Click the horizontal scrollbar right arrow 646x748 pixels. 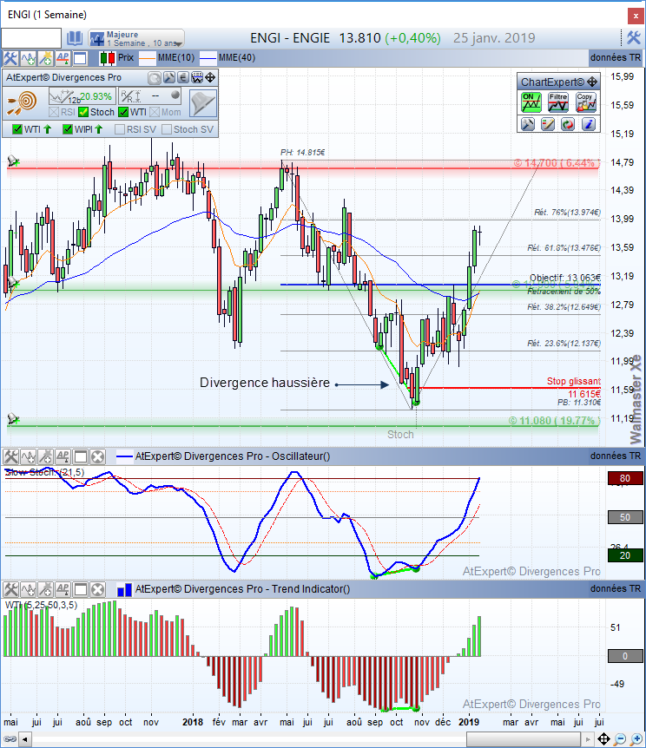[588, 740]
